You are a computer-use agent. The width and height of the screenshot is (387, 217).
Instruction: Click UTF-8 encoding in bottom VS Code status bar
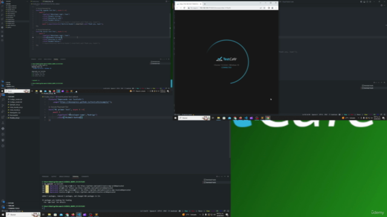pyautogui.click(x=160, y=211)
